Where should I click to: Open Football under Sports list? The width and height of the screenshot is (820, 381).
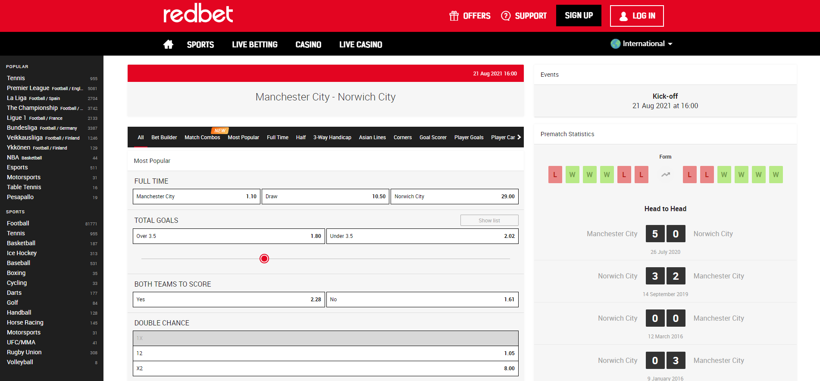point(52,223)
